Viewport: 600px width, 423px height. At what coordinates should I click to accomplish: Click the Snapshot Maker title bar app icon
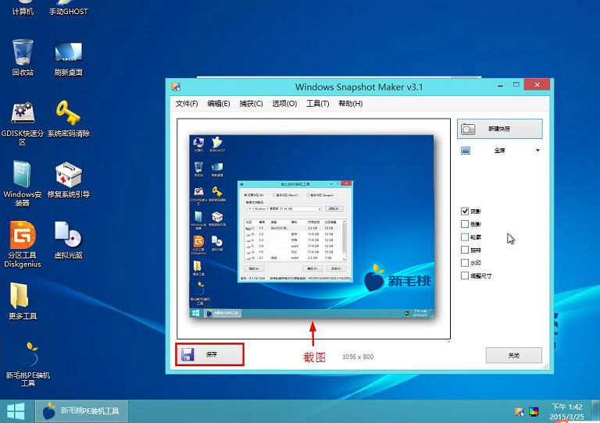pyautogui.click(x=176, y=87)
